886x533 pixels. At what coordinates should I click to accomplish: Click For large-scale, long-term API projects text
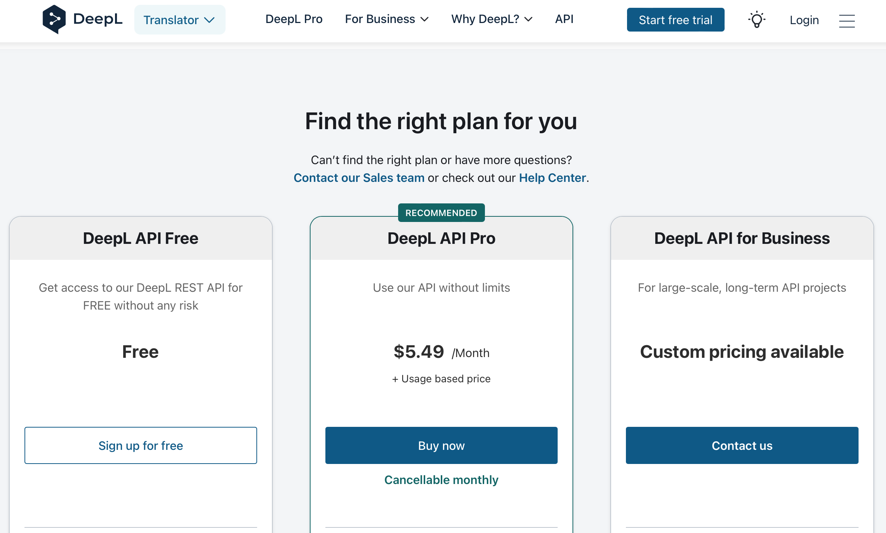click(742, 288)
